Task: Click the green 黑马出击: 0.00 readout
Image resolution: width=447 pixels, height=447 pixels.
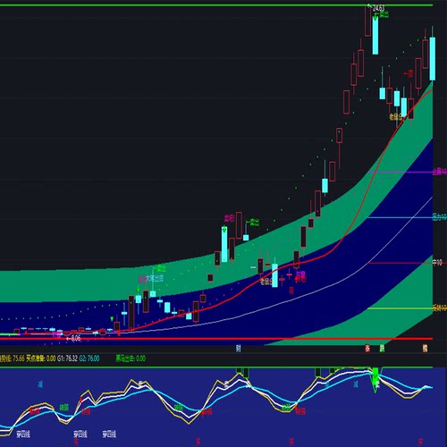Action: pyautogui.click(x=131, y=358)
